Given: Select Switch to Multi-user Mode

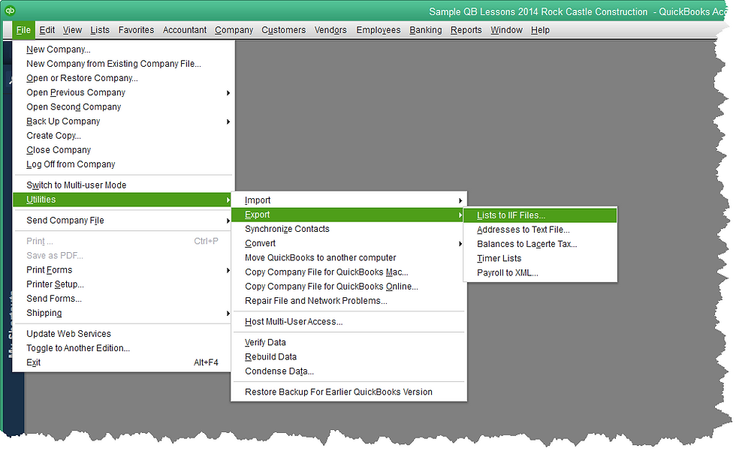Looking at the screenshot, I should 123,185.
